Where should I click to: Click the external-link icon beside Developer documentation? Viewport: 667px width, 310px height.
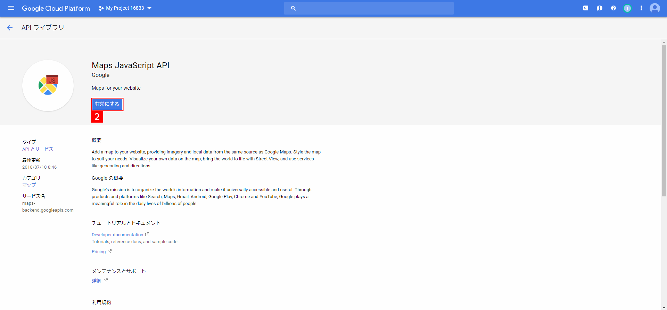pyautogui.click(x=147, y=234)
